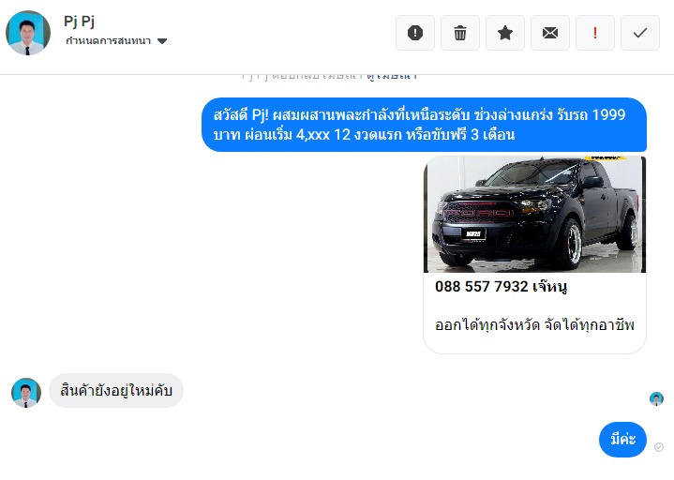Select the incoming message สินค้ายังอยู่ใหม่คับ
Viewport: 674px width, 480px height.
tap(116, 390)
